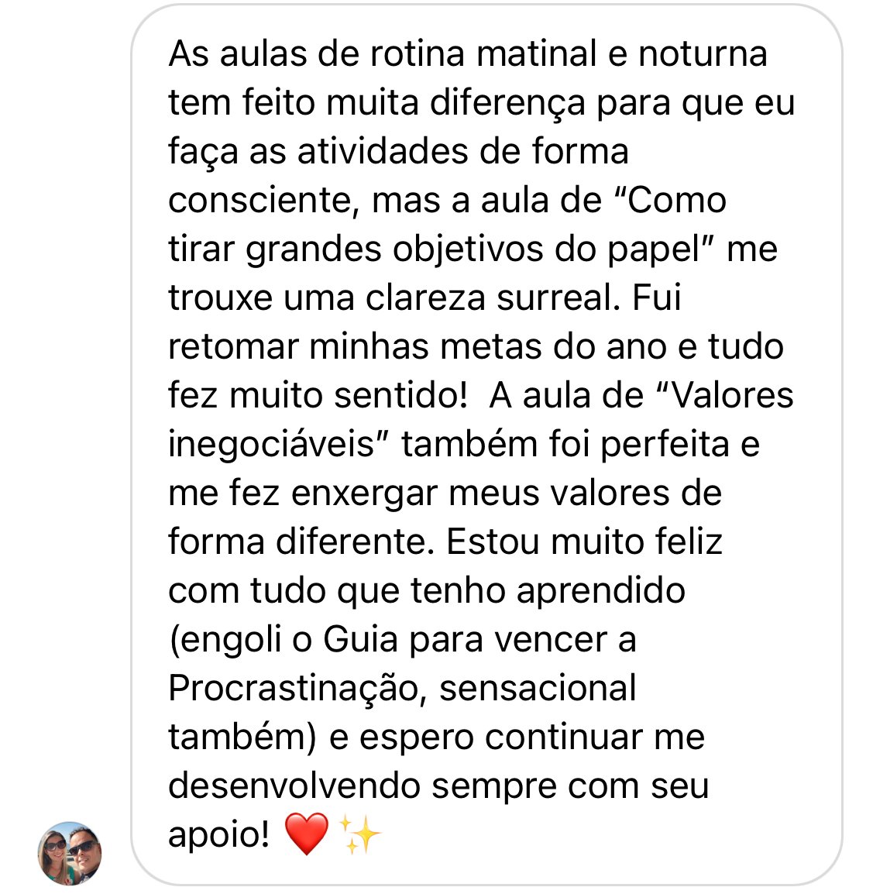The image size is (873, 894).
Task: Click the word "desenvolvendo" in the message
Action: (294, 786)
